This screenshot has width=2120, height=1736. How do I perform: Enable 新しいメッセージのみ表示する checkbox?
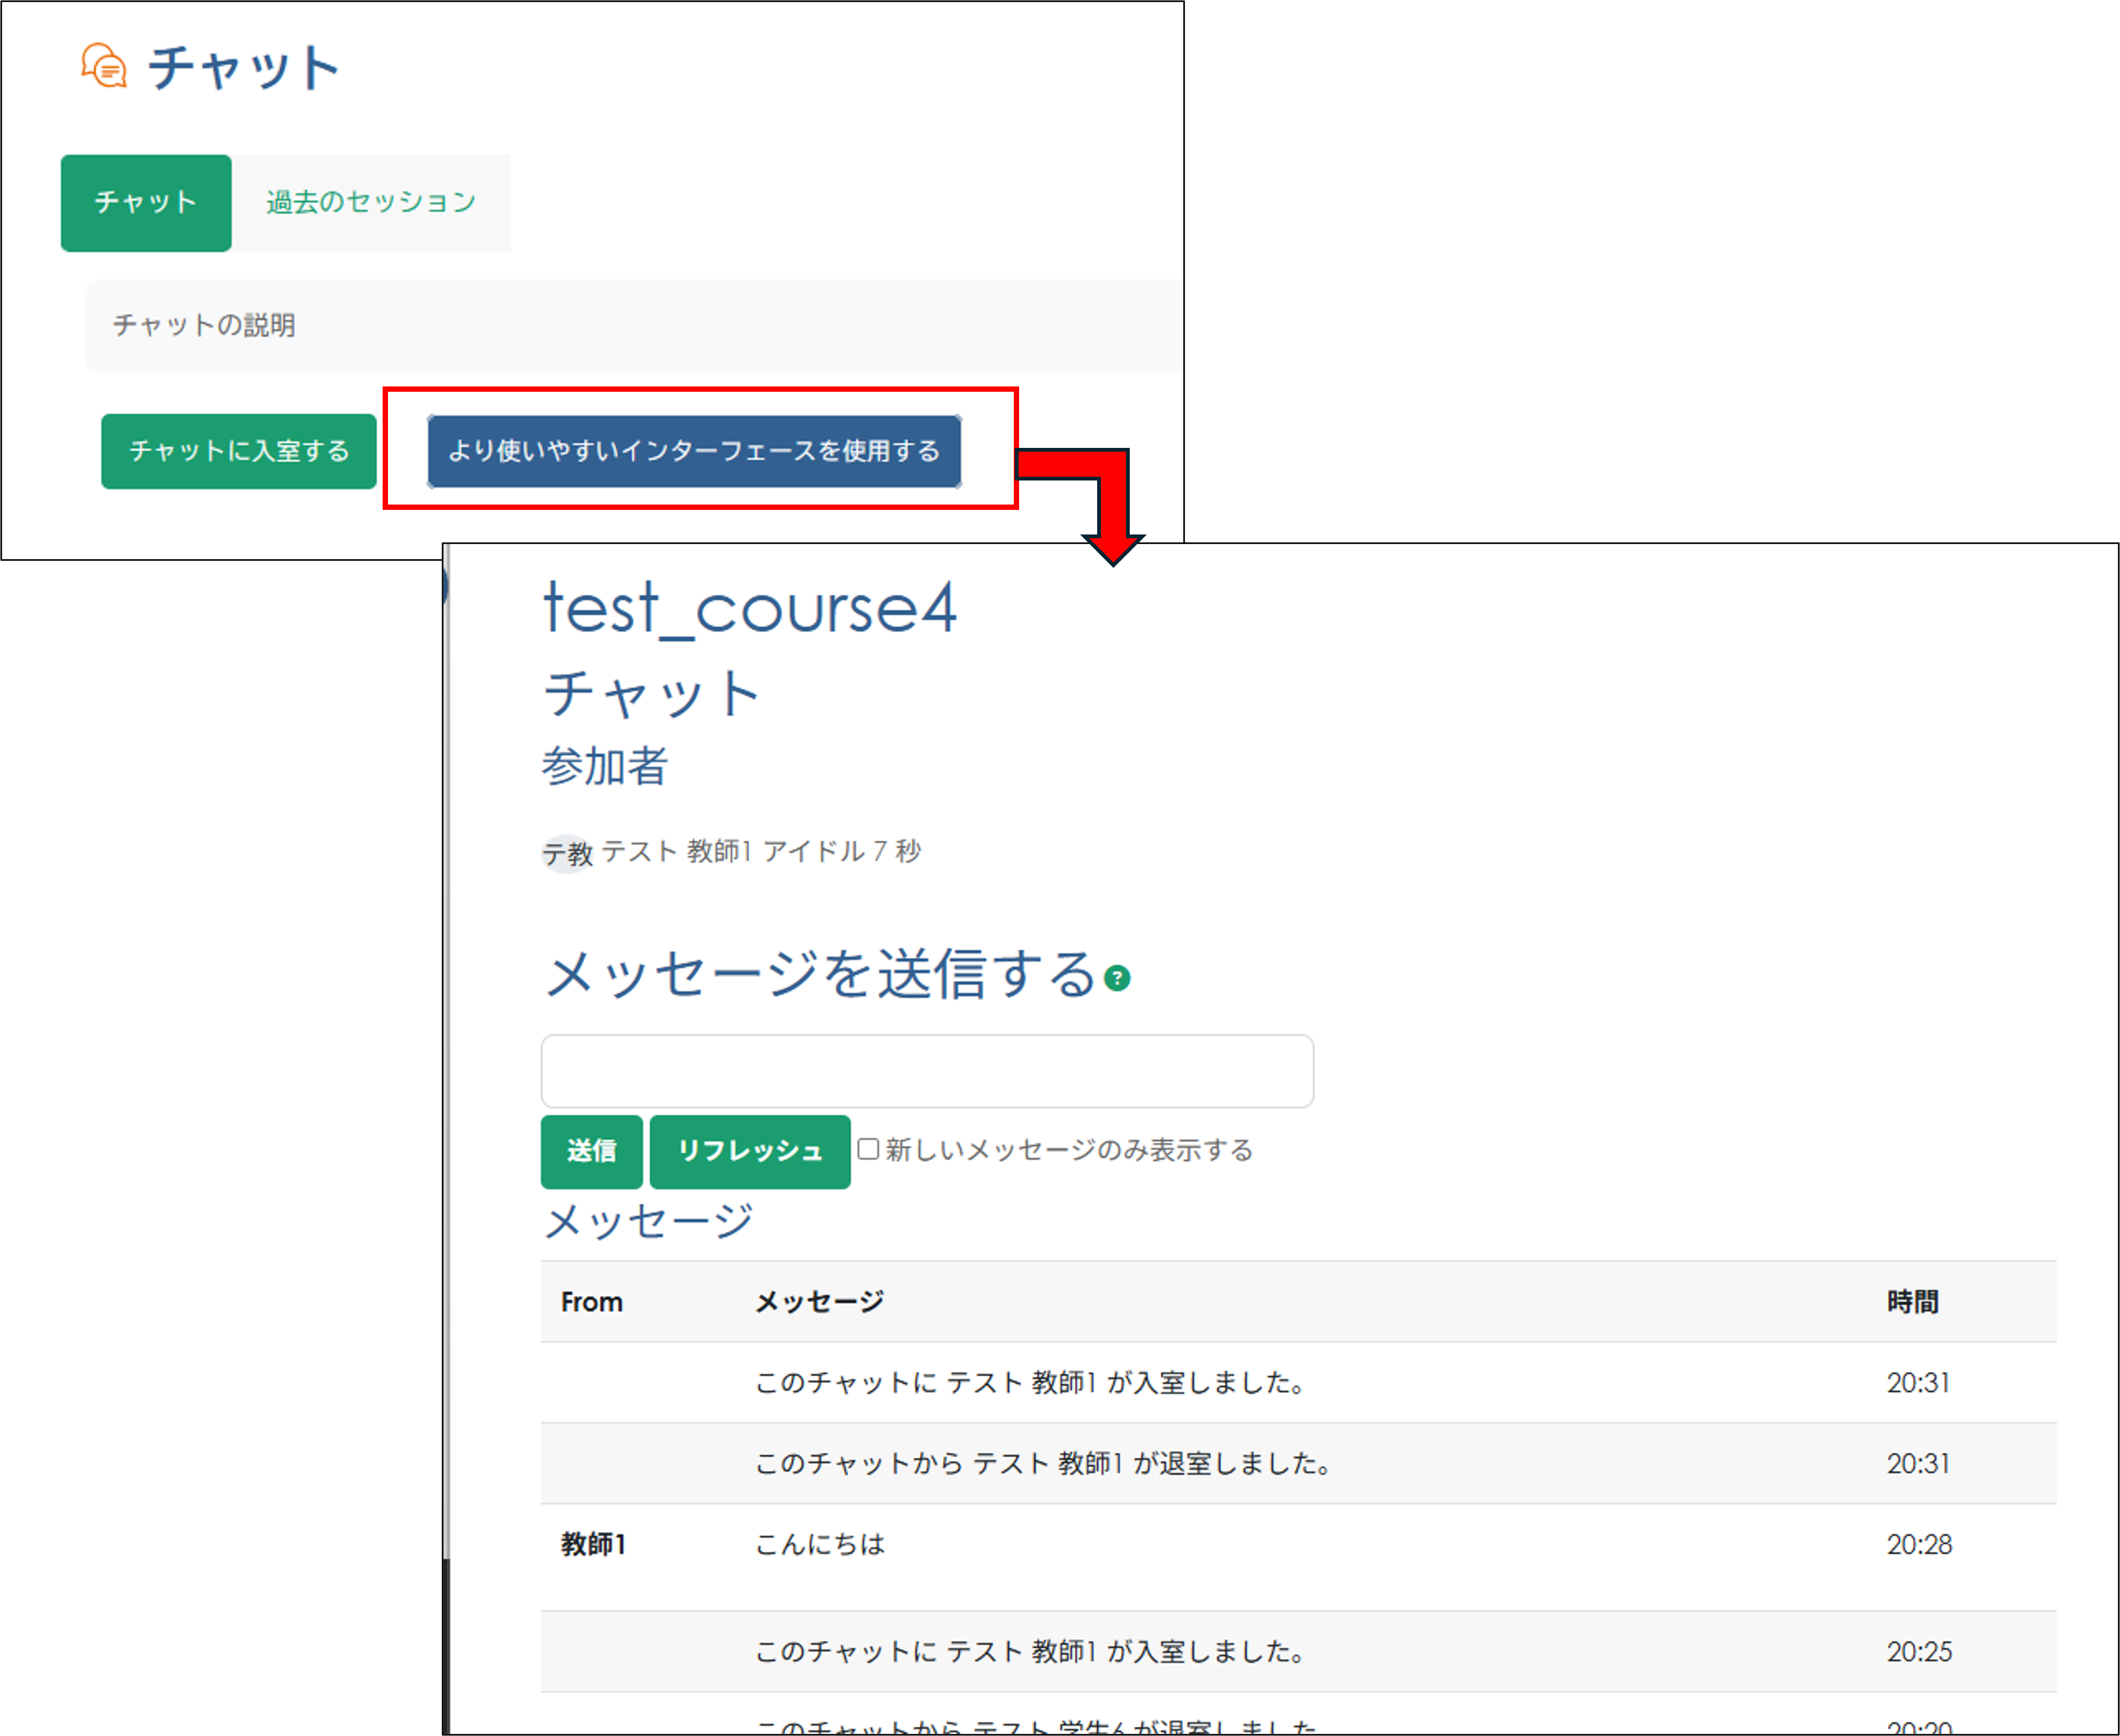867,1150
